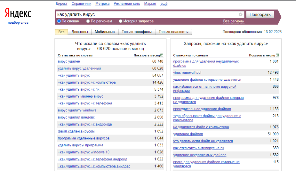
Task: Open туда сбрасывают файлы для удаления link
Action: click(x=207, y=118)
